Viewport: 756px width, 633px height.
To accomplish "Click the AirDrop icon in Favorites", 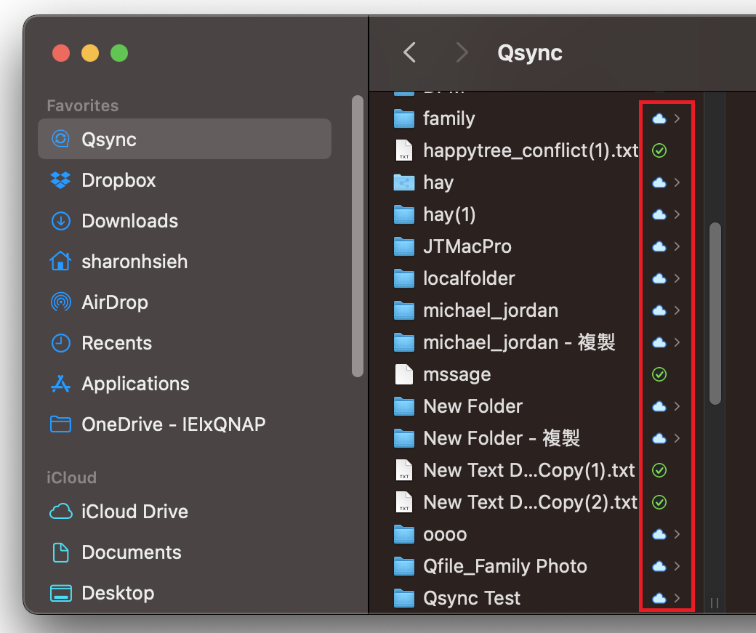I will pos(60,302).
